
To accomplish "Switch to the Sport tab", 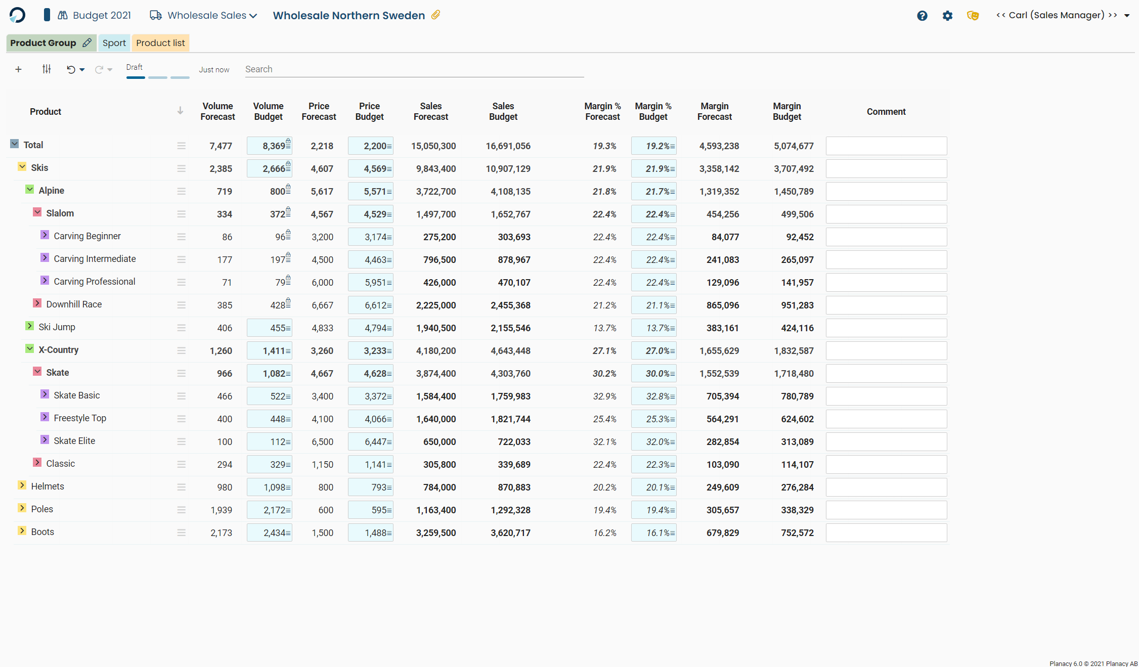I will click(x=114, y=43).
